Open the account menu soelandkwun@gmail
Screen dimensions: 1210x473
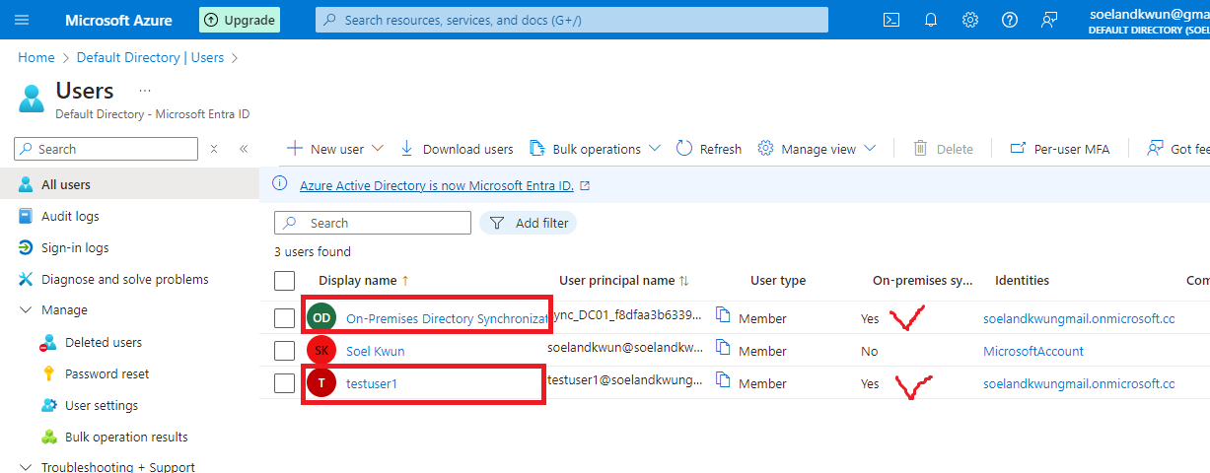[1149, 21]
